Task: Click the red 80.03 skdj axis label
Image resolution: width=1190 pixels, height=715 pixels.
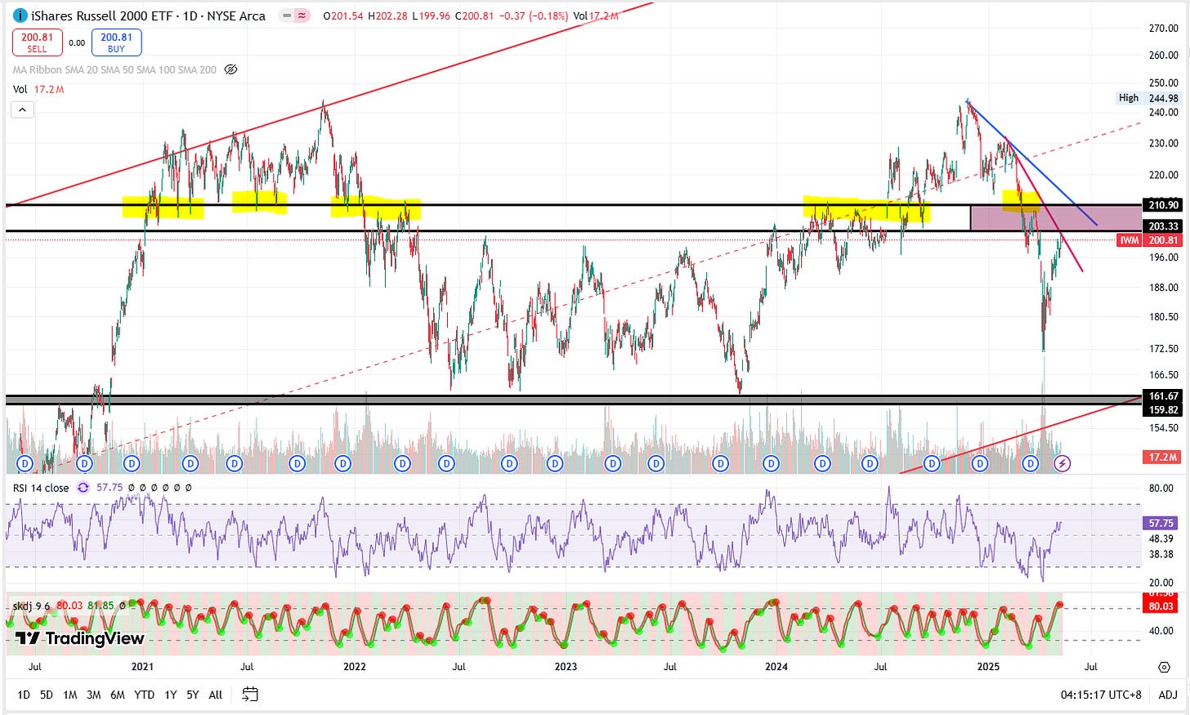Action: click(1161, 606)
